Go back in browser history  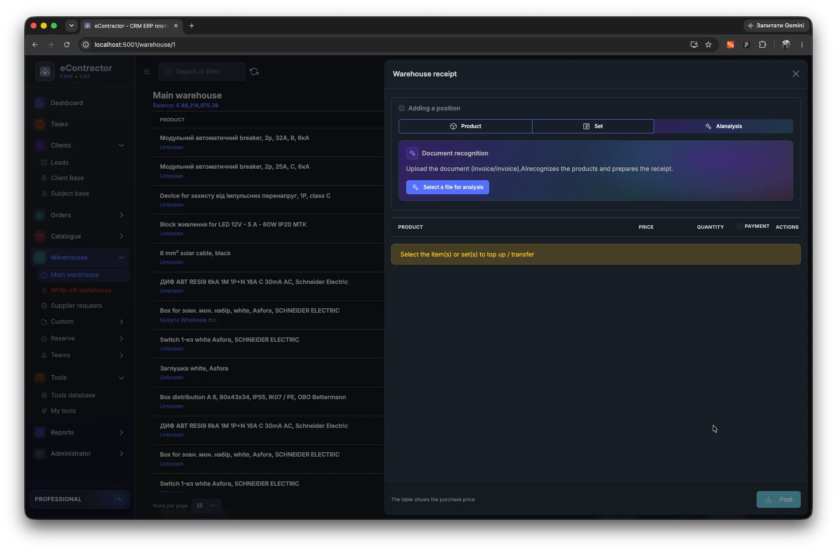coord(35,45)
